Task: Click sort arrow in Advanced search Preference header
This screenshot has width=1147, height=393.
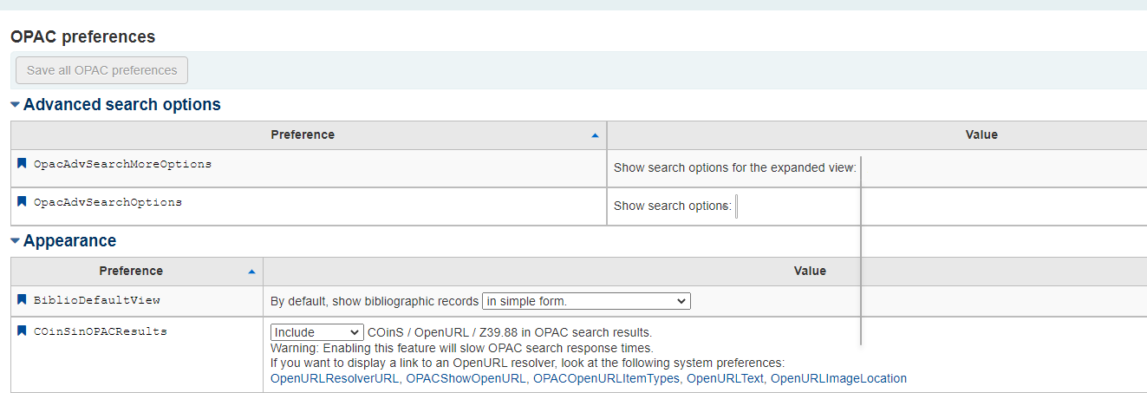Action: (595, 135)
